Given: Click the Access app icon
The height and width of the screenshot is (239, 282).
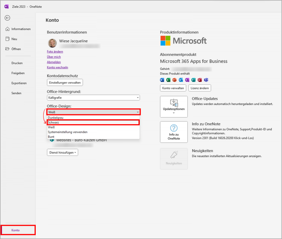Looking at the screenshot, I should (x=200, y=80).
